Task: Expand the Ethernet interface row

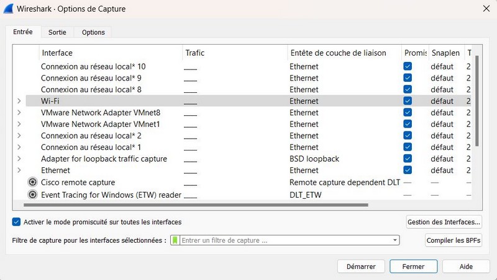Action: pyautogui.click(x=19, y=170)
